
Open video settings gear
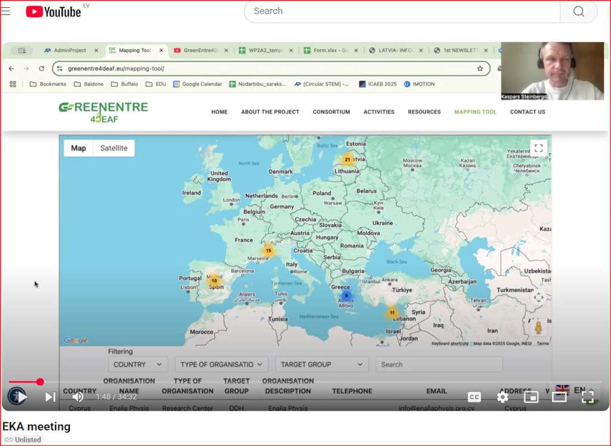(x=503, y=397)
